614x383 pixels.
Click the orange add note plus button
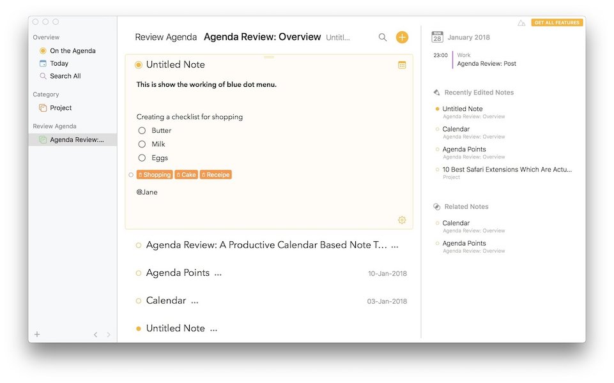[x=402, y=38]
